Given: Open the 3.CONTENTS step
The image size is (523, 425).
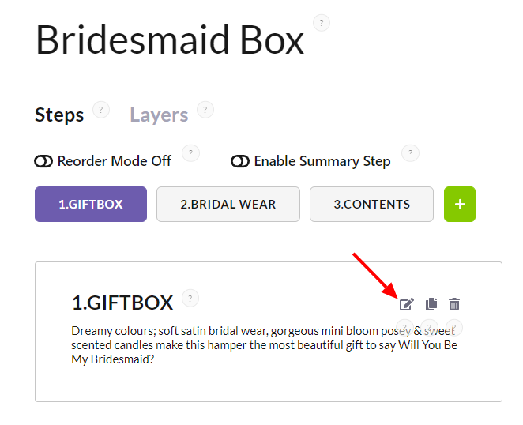Looking at the screenshot, I should tap(371, 205).
